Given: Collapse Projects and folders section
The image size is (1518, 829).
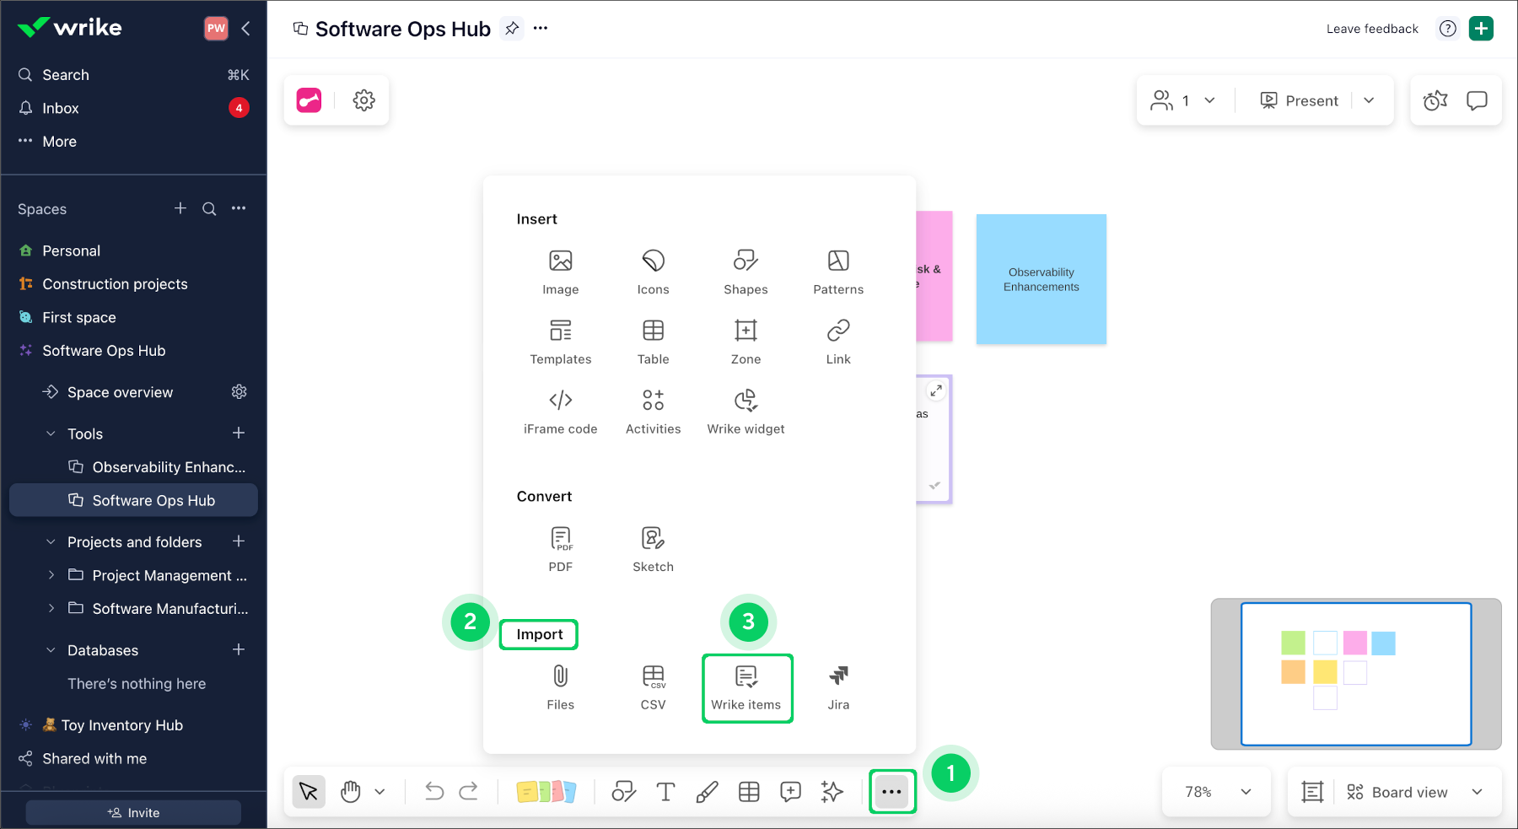Looking at the screenshot, I should click(x=51, y=542).
